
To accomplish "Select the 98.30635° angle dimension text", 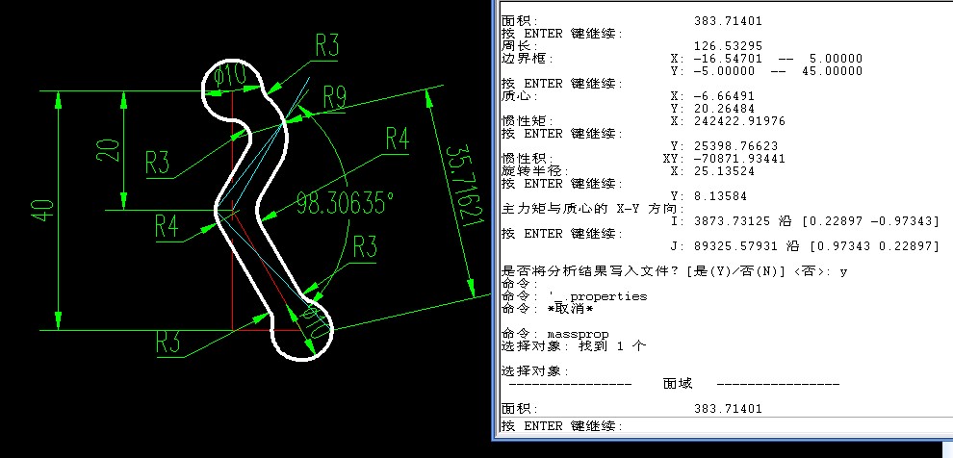I will [346, 202].
